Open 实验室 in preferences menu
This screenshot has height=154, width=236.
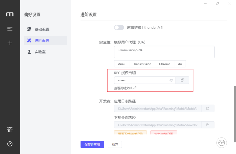[x=39, y=52]
